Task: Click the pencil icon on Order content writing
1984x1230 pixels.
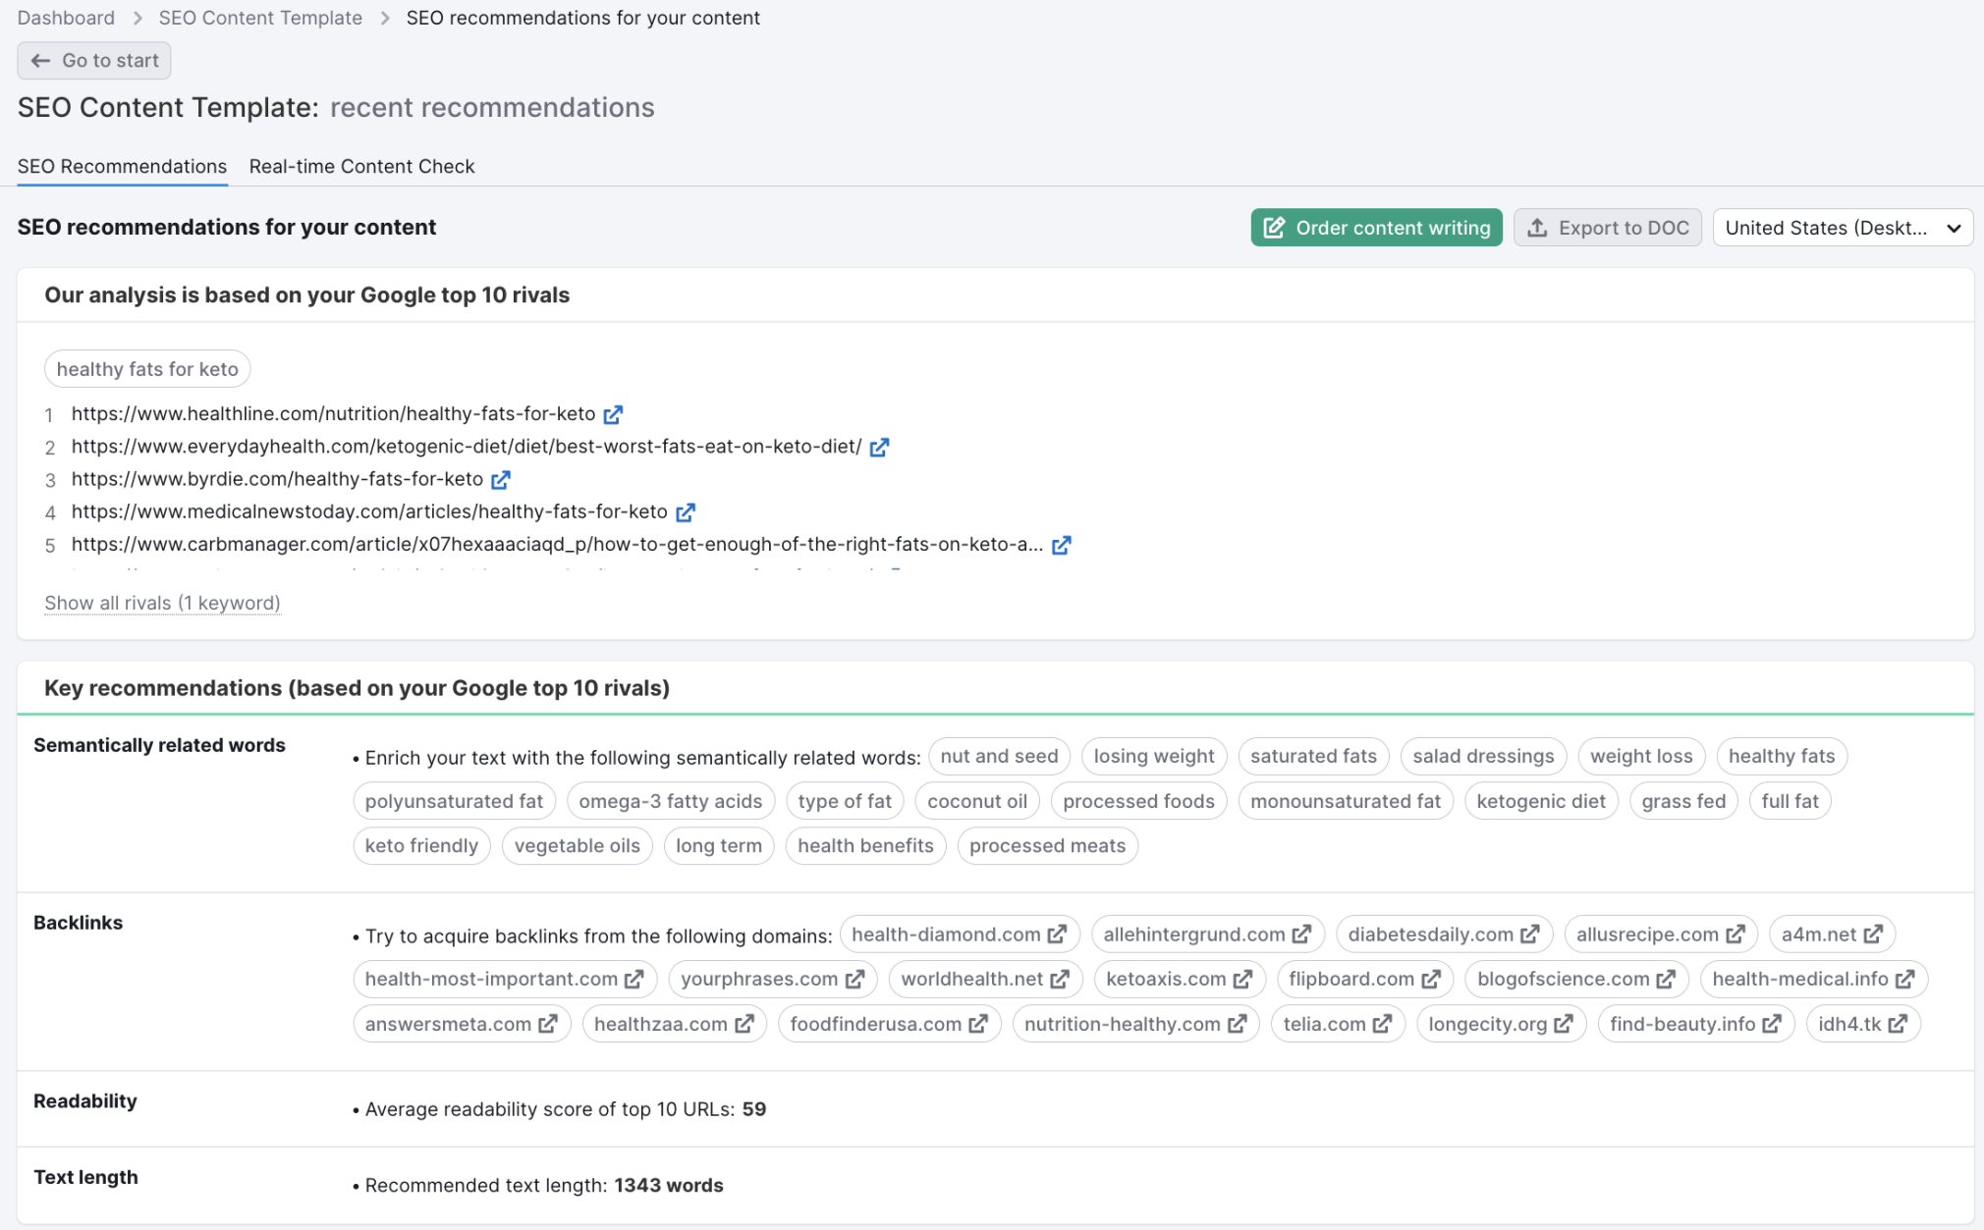Action: click(1274, 227)
